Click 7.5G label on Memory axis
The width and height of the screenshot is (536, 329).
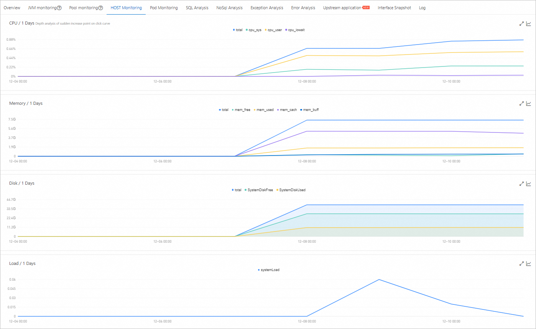point(12,119)
